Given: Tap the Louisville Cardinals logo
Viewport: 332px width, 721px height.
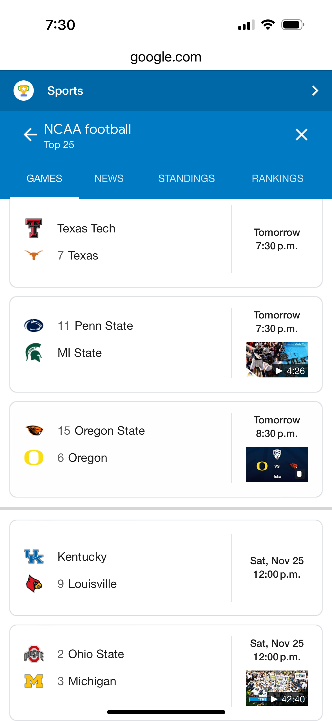Looking at the screenshot, I should point(34,584).
